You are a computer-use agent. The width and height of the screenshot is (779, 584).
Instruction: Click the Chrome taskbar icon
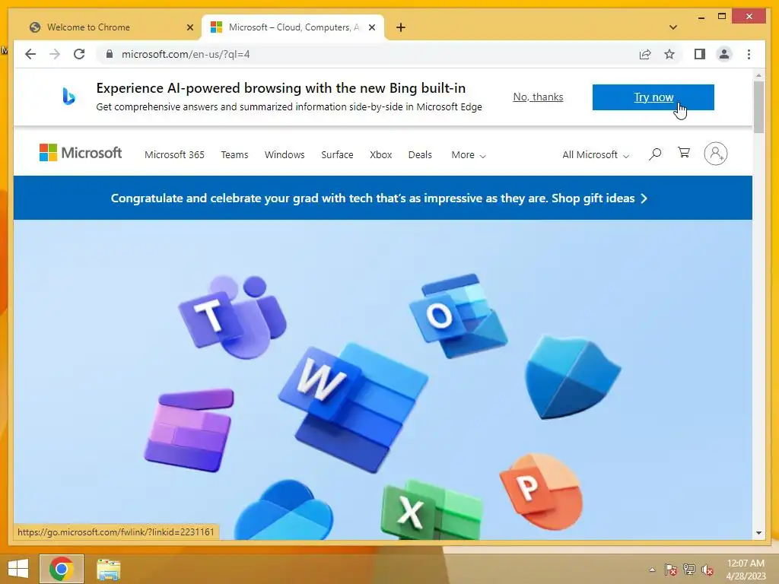(x=61, y=569)
